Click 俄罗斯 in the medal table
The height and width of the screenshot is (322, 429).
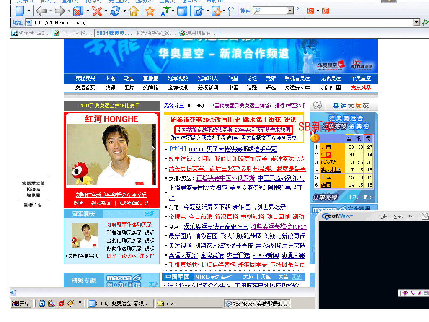(328, 162)
